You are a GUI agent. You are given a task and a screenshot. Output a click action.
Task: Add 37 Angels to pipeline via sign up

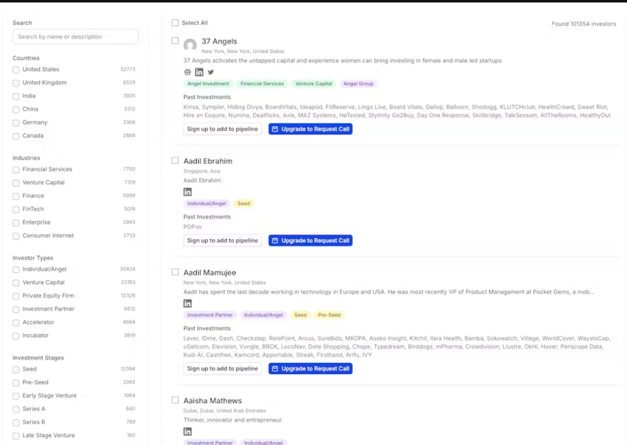223,129
